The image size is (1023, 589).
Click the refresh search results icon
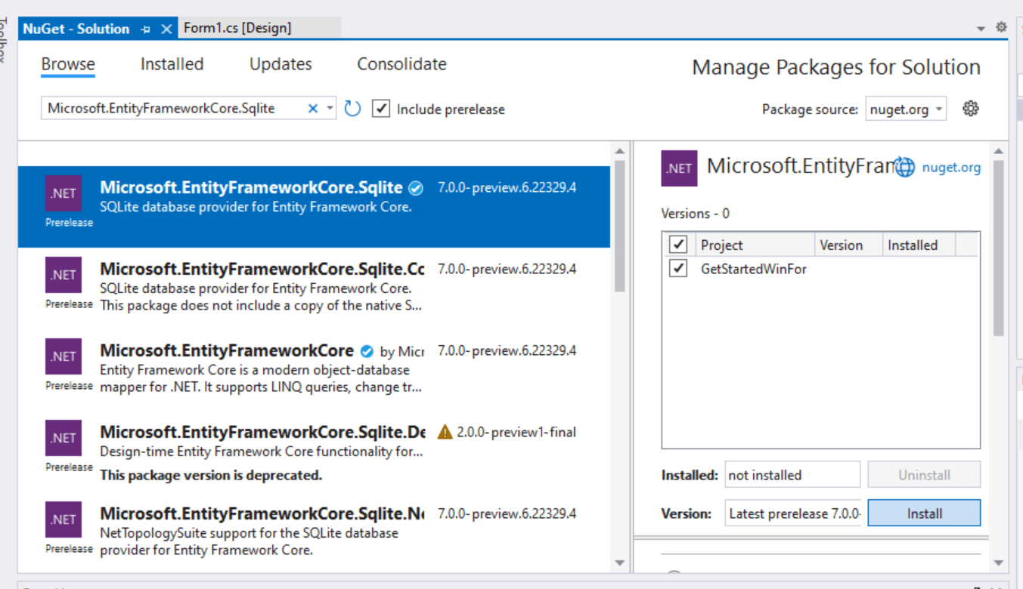[352, 108]
